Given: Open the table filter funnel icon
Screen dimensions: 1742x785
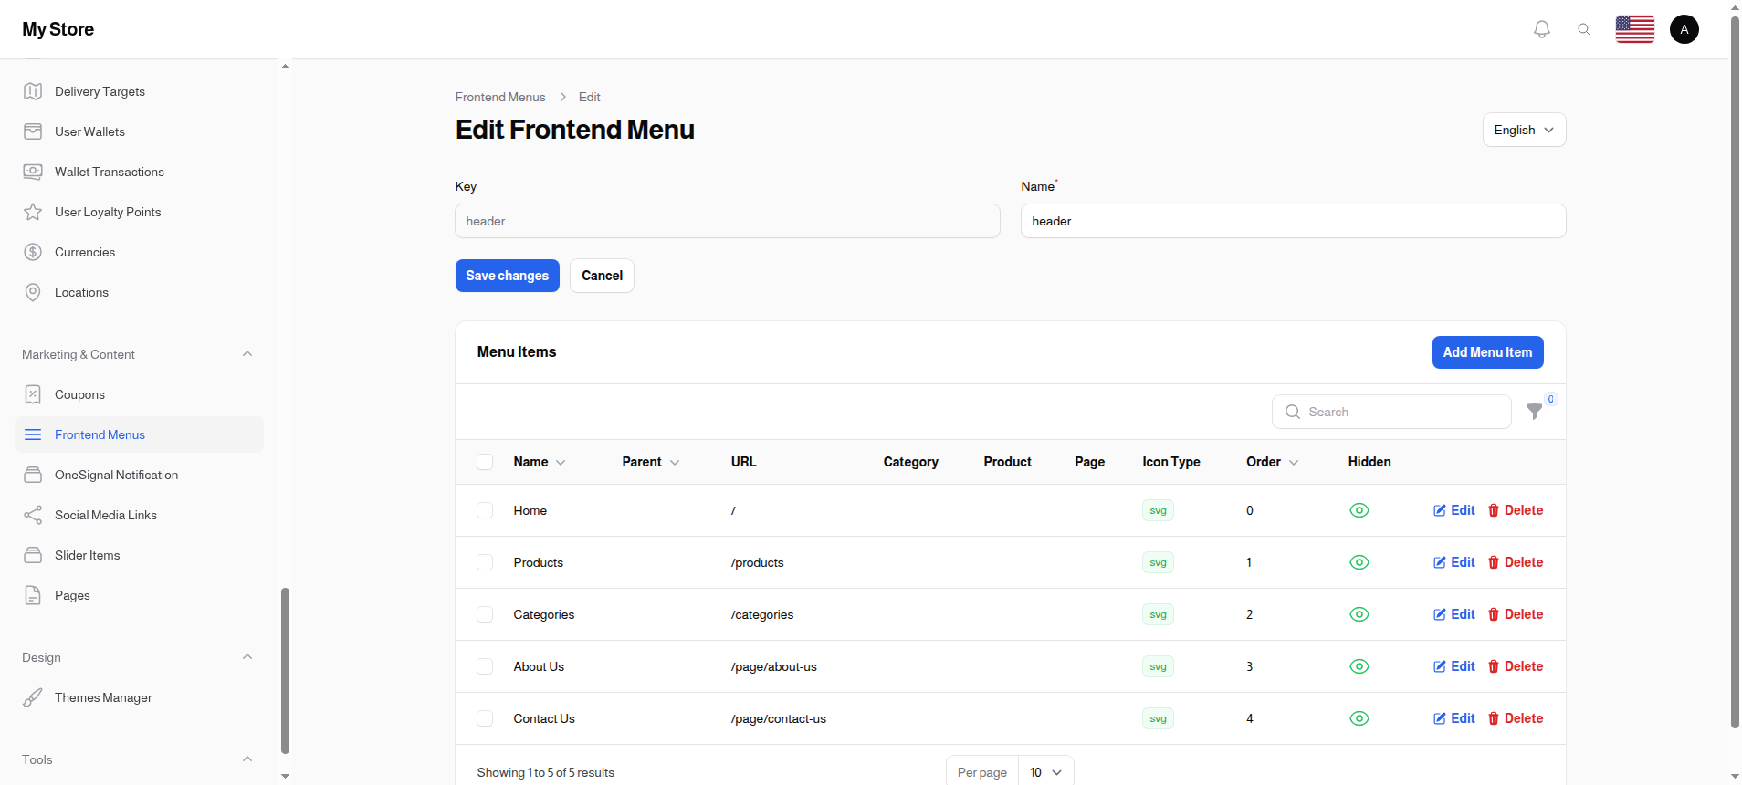Looking at the screenshot, I should (x=1535, y=412).
